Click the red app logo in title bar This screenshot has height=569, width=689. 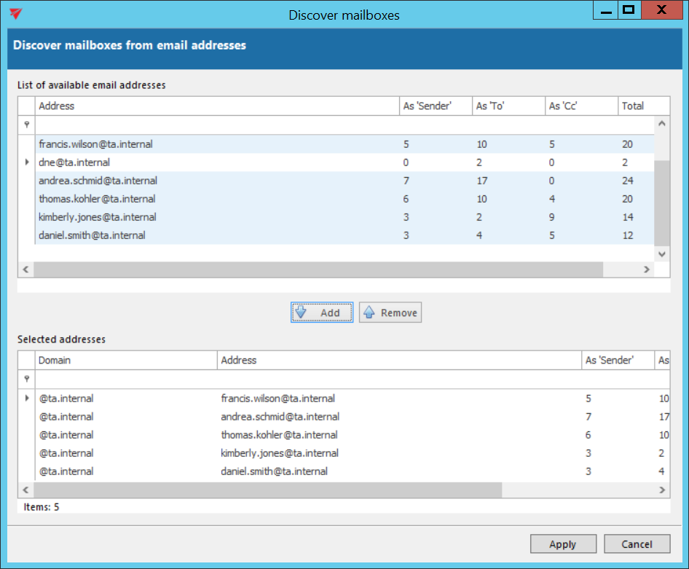point(17,14)
